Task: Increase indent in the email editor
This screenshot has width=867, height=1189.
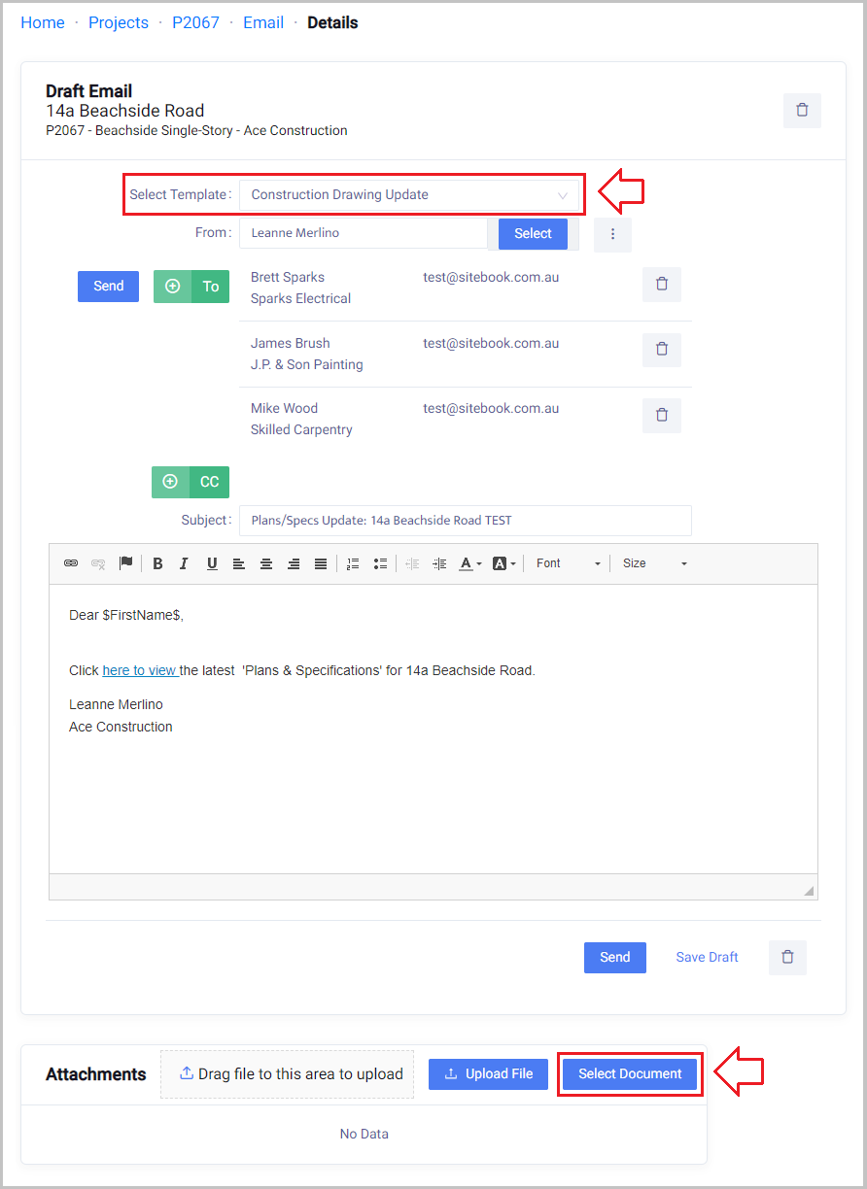Action: pos(439,563)
